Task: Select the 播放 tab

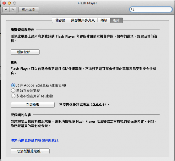Action: click(104, 20)
